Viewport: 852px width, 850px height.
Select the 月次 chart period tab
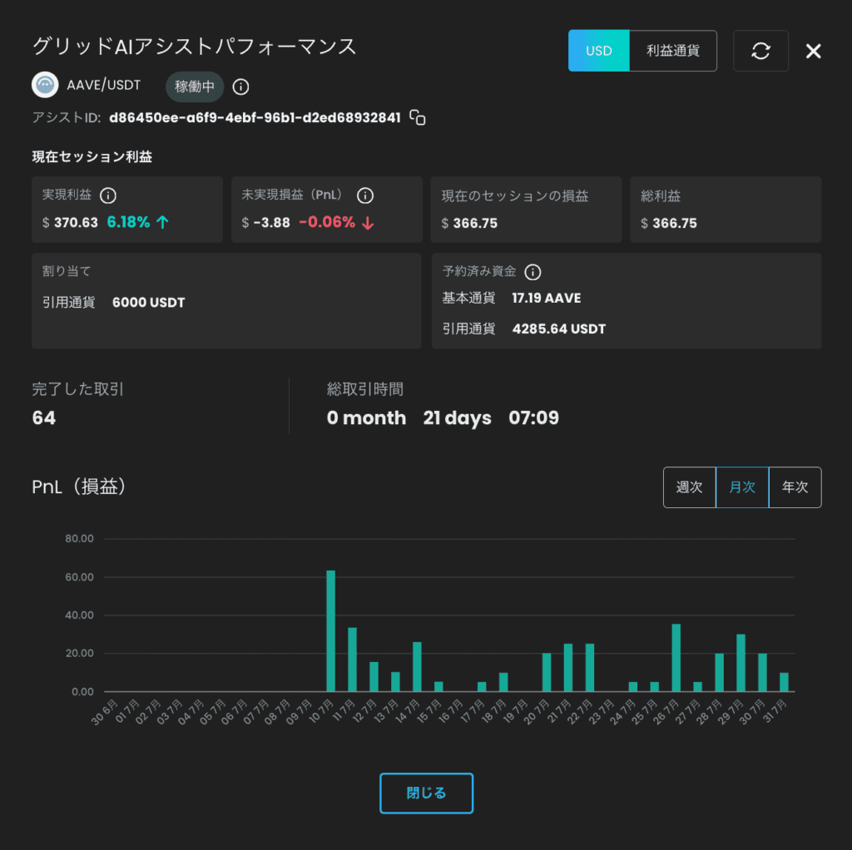pos(742,487)
